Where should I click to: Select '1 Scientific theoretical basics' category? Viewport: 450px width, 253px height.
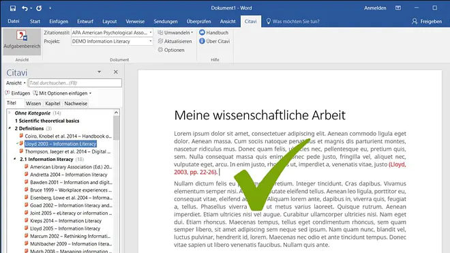click(47, 121)
